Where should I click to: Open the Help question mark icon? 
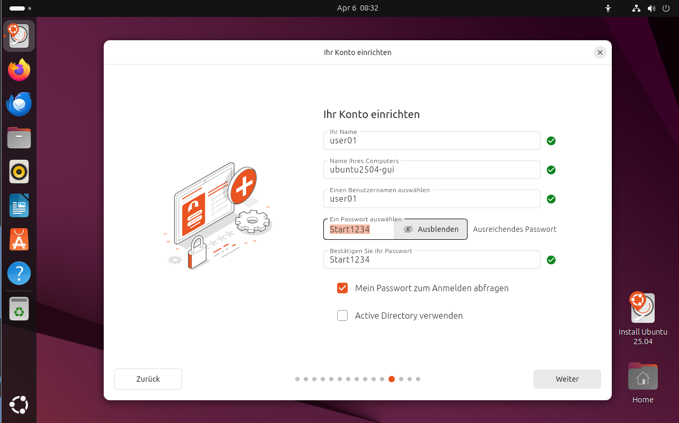pos(19,273)
